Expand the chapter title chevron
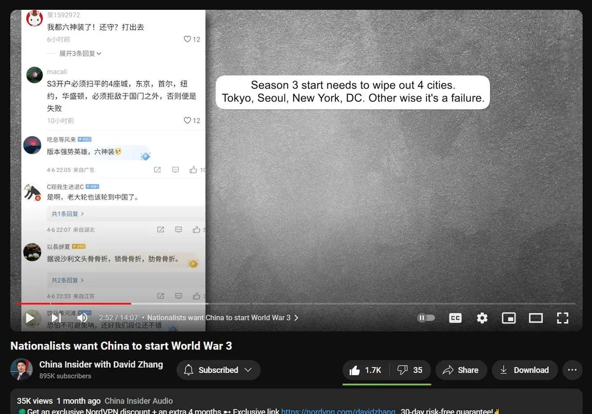 coord(297,318)
